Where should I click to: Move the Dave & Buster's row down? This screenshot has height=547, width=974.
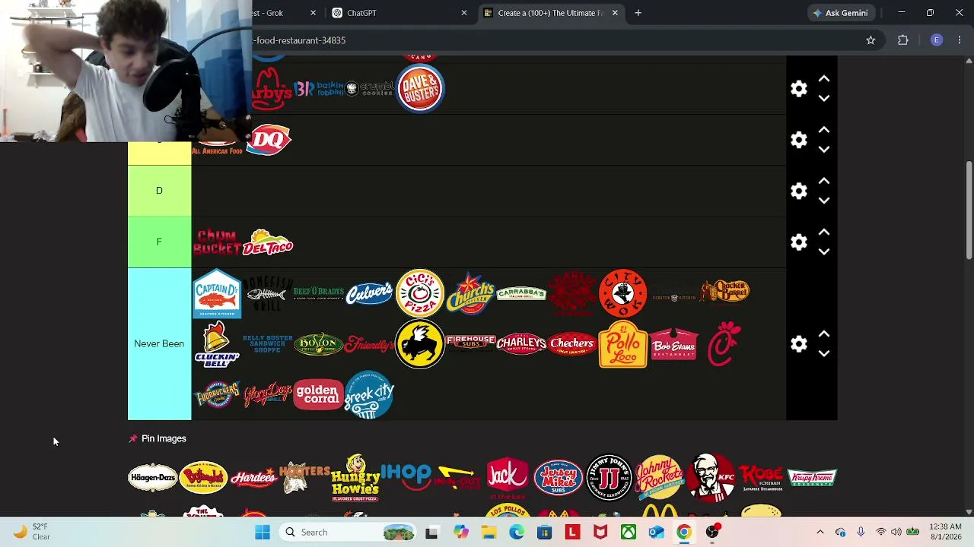click(824, 98)
